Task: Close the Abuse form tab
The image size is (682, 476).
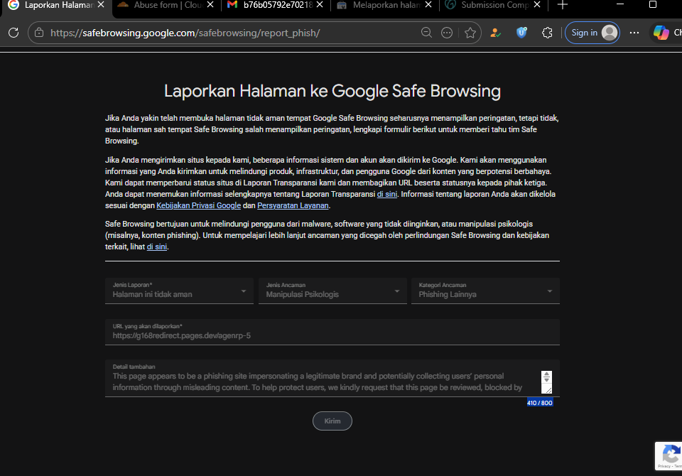Action: pos(210,4)
